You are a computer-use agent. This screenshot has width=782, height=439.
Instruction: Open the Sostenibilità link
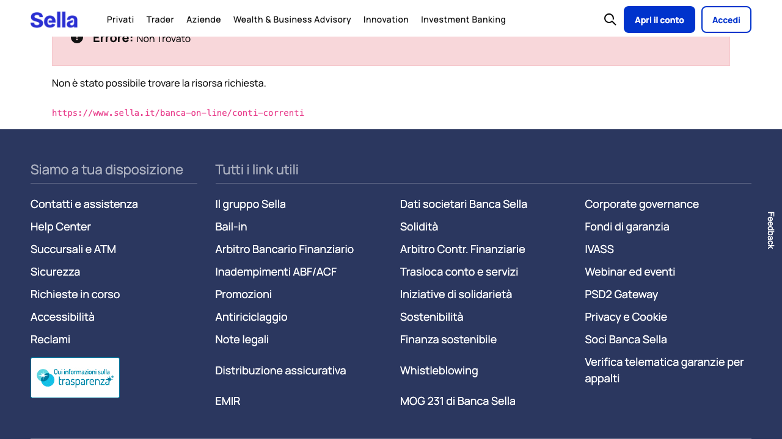(432, 316)
